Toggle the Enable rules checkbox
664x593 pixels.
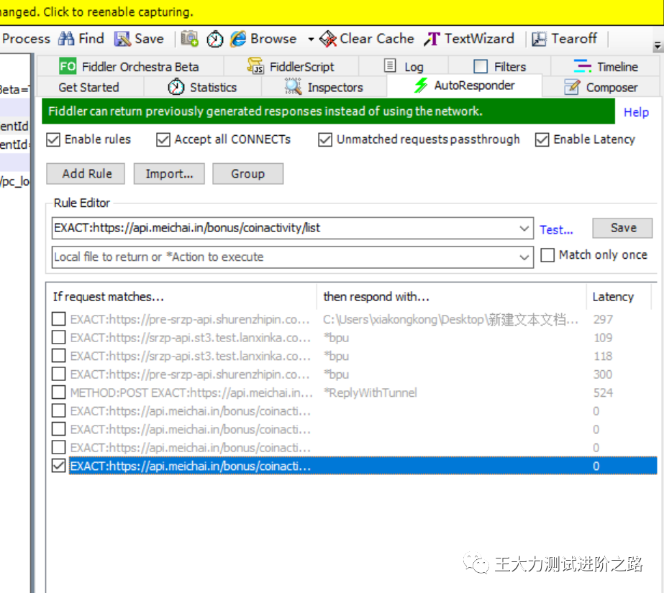pyautogui.click(x=53, y=139)
